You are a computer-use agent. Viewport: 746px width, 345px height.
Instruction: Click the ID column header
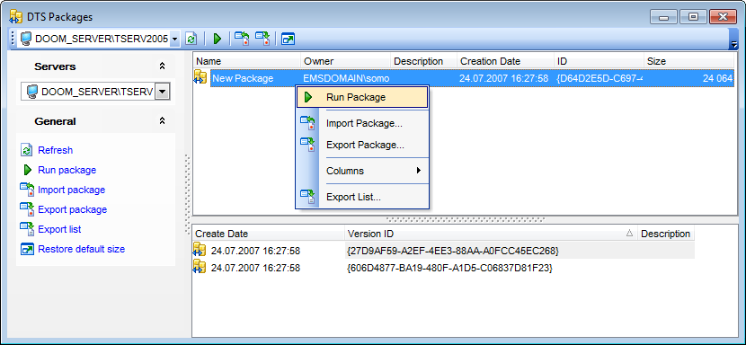click(x=599, y=61)
